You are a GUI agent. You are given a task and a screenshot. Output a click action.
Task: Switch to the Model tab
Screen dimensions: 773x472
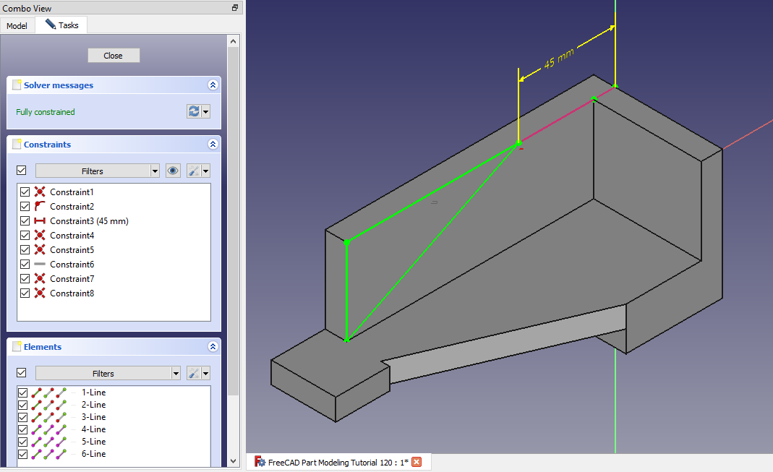pyautogui.click(x=17, y=26)
